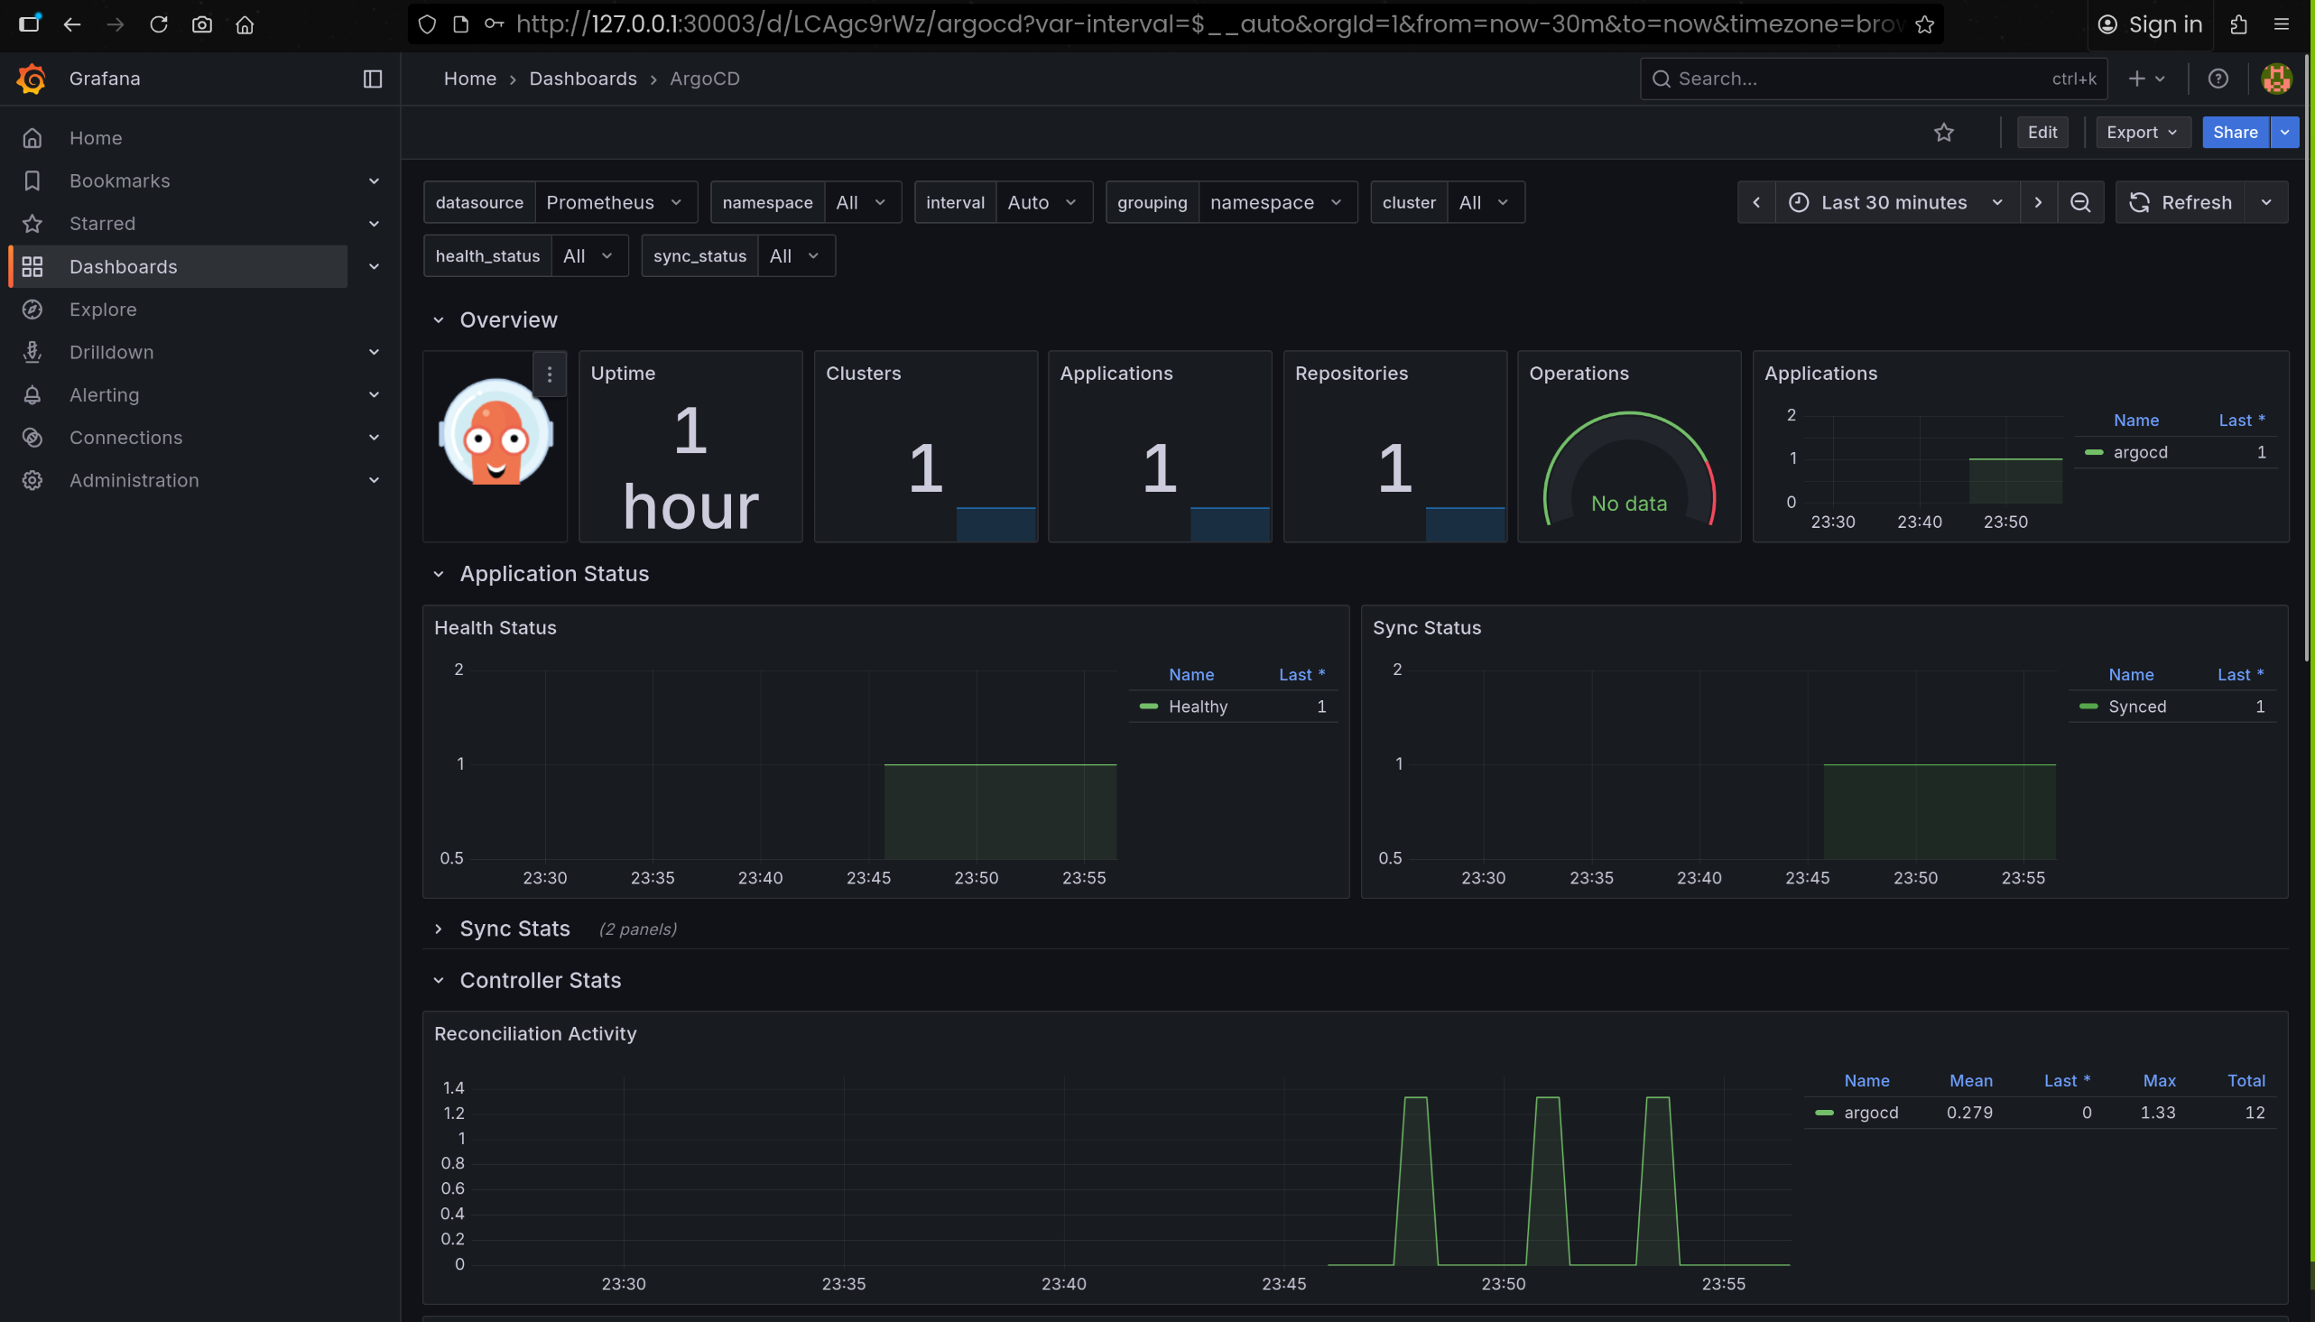Toggle the dock menu sidebar icon
2315x1322 pixels.
[372, 79]
